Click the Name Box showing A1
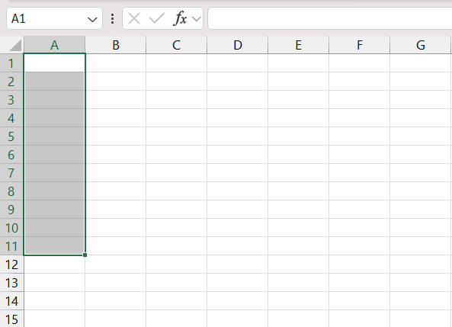The height and width of the screenshot is (327, 452). (x=54, y=19)
